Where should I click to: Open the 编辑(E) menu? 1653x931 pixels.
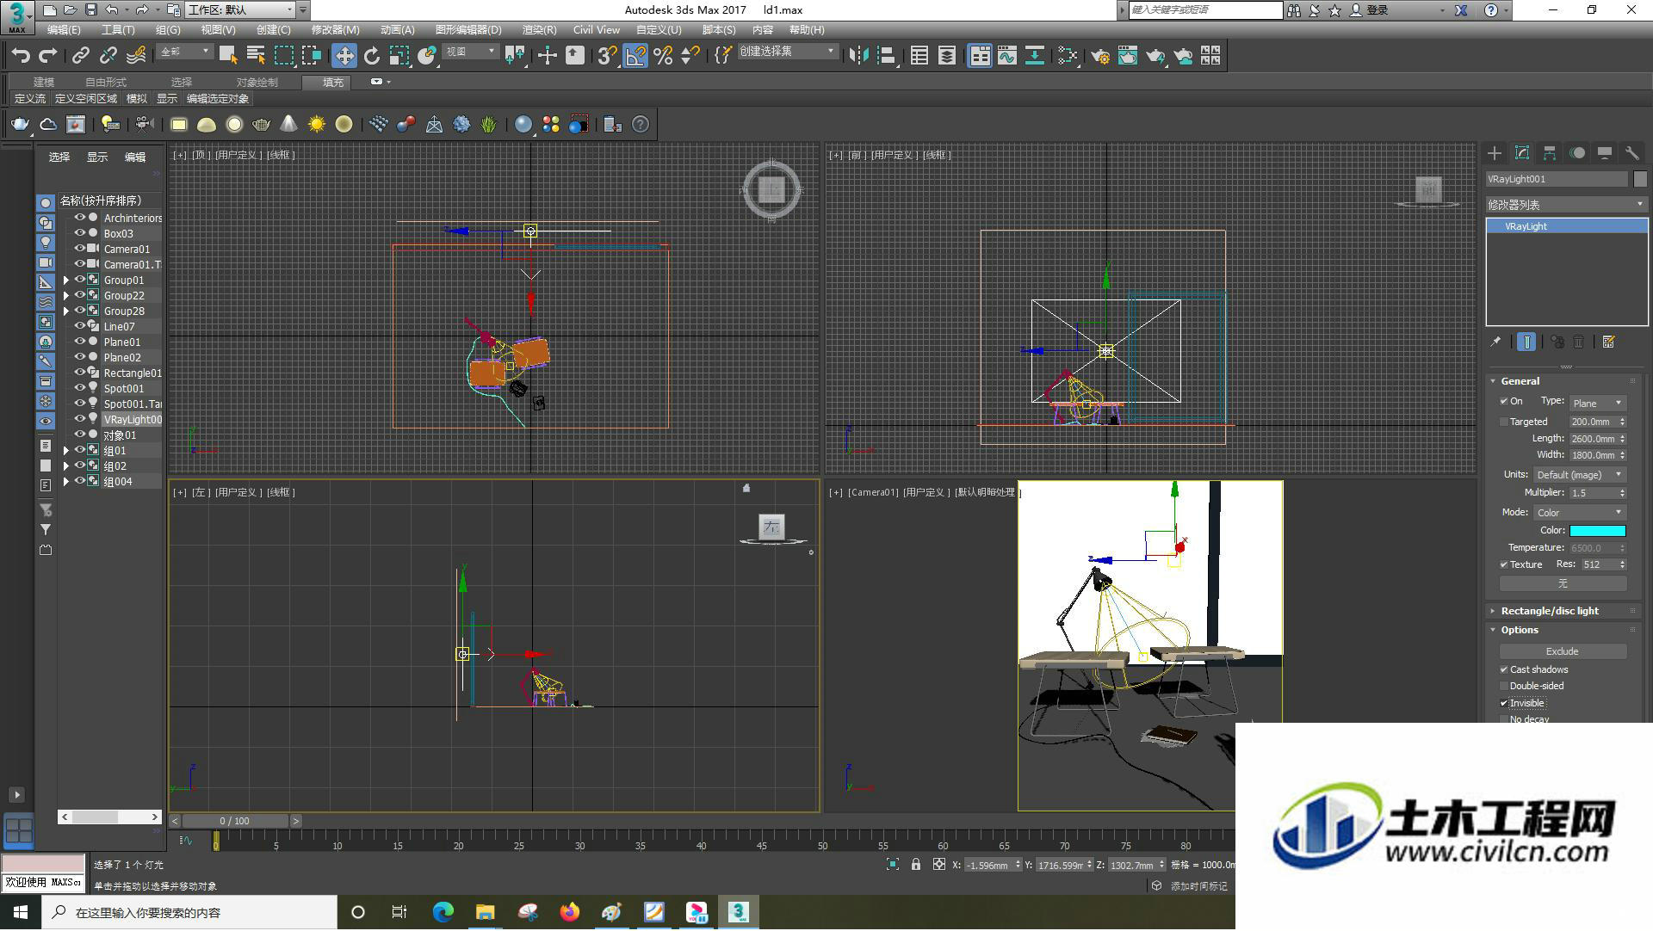click(64, 30)
